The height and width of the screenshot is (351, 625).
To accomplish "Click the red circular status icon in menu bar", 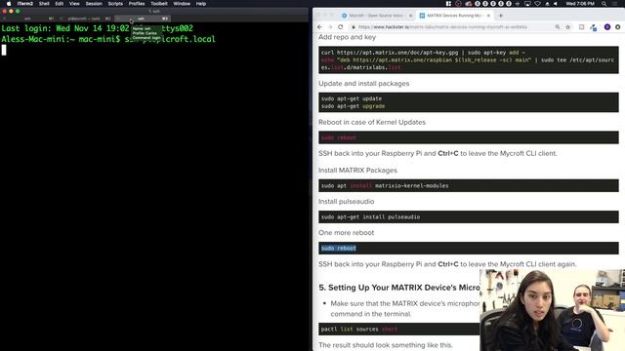I will (458, 4).
